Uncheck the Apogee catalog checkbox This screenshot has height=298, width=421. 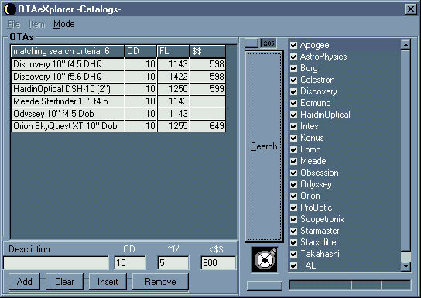[294, 45]
